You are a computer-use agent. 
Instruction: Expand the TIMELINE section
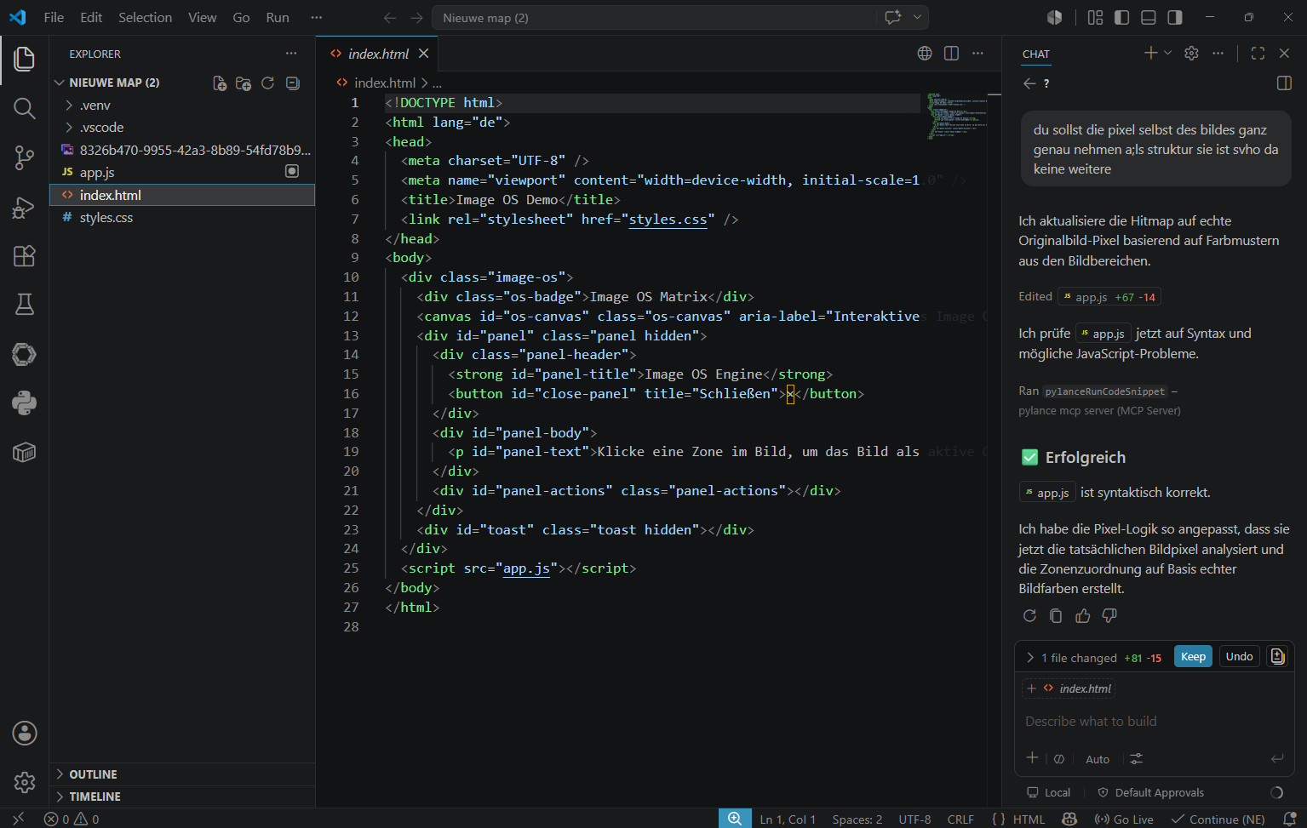tap(60, 796)
